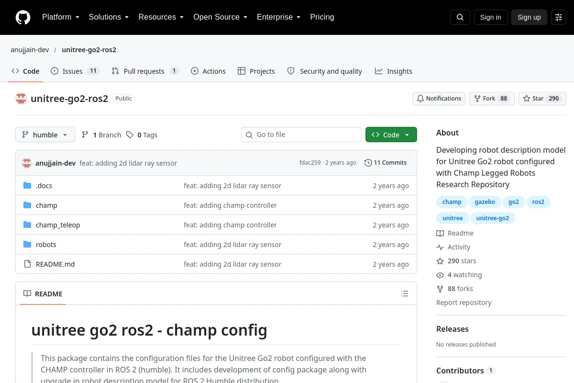The image size is (574, 383).
Task: Select the unitree-go2 topic tag
Action: pos(493,218)
